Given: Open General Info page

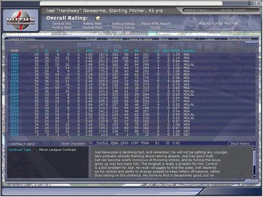Looking at the screenshot, I should point(61,24).
